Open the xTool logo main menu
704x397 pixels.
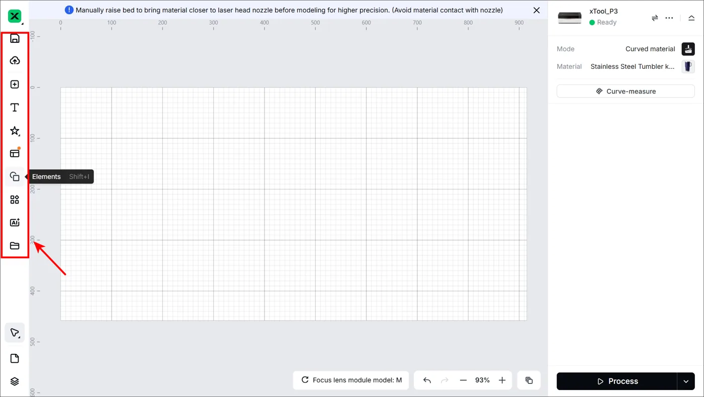click(15, 17)
